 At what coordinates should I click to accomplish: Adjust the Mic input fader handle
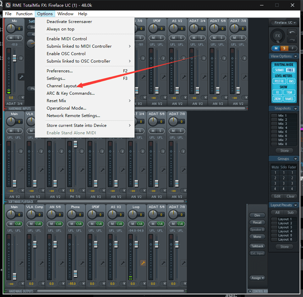click(15, 58)
